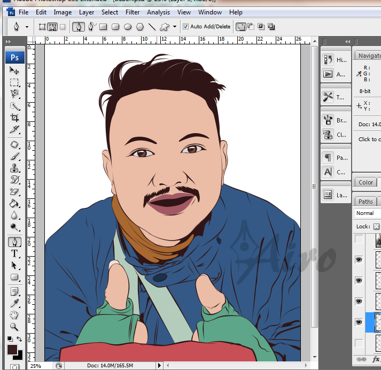Expand the custom shape geometry options arrow

click(175, 26)
